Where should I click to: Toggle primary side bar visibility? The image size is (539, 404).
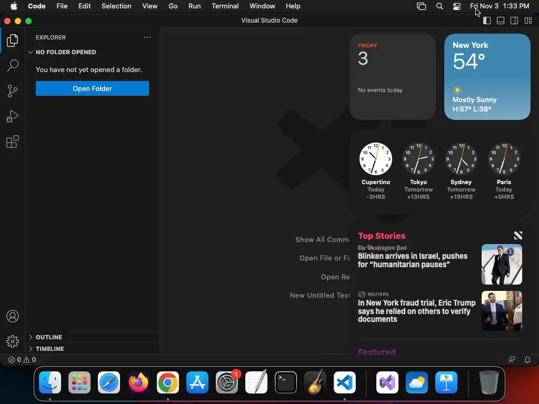[487, 21]
